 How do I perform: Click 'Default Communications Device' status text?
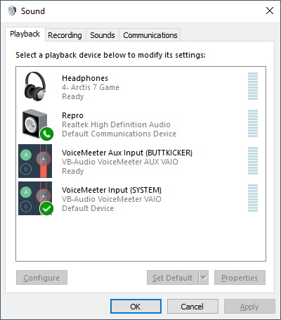click(119, 134)
